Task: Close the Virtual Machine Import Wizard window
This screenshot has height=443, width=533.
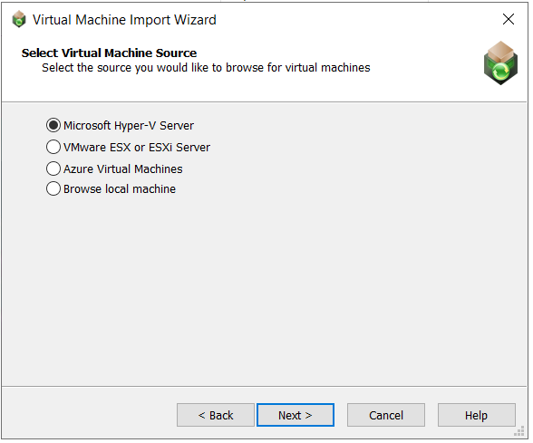Action: pyautogui.click(x=509, y=19)
